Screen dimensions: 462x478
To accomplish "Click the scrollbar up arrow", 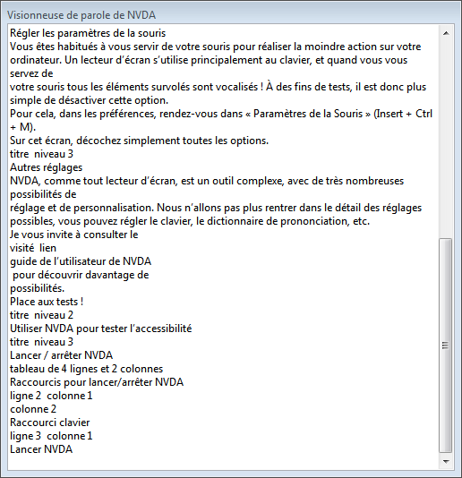I will [x=446, y=33].
